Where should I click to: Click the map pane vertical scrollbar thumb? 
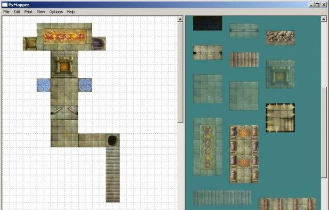click(180, 72)
